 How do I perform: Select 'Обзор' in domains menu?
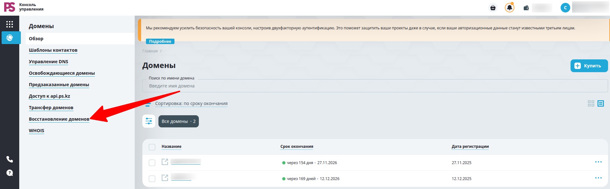tap(80, 39)
